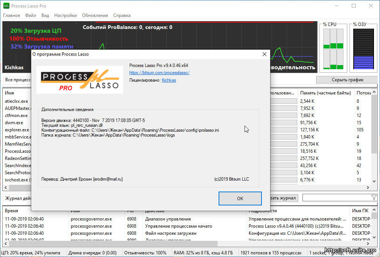Viewport: 380px width, 257px height.
Task: Click memory value 127,156 K
Action: tap(310, 130)
